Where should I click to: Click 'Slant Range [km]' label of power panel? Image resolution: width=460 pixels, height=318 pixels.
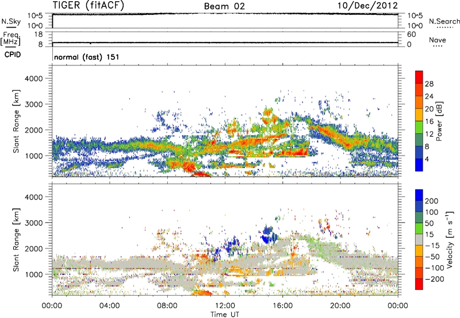coord(16,121)
